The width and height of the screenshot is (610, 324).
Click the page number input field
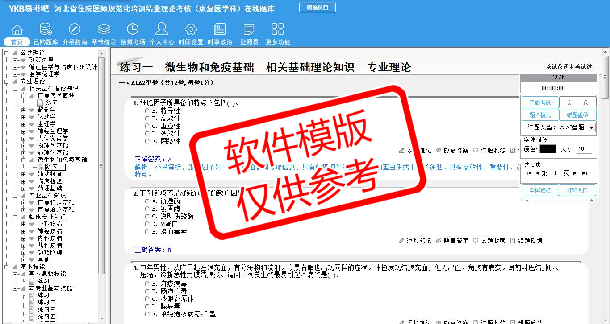tap(555, 173)
